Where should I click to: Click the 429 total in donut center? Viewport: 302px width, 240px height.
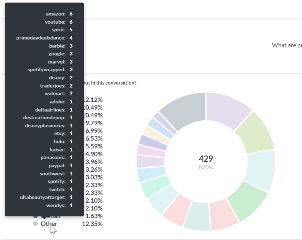point(206,159)
